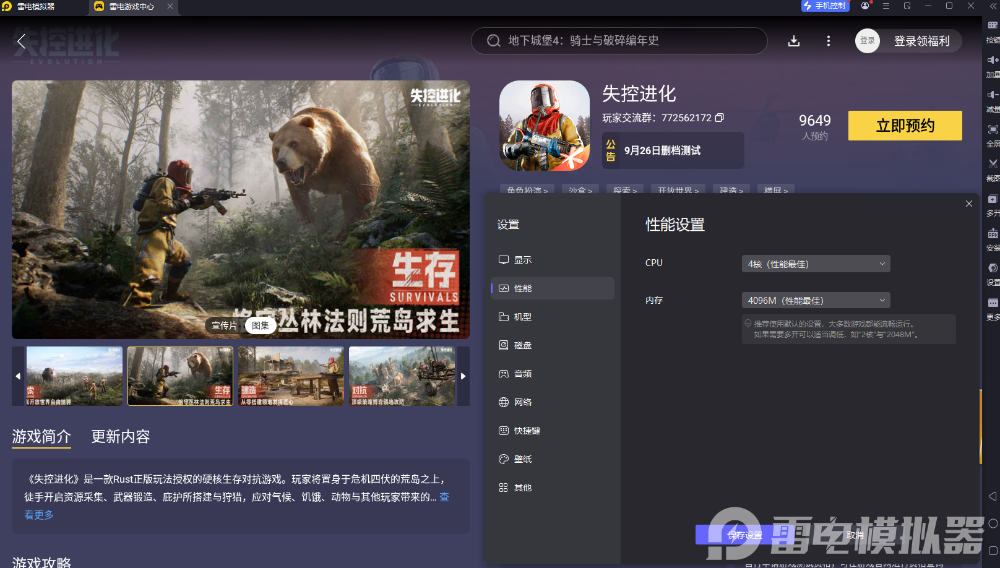Open the hamburger menu in title bar
The image size is (1000, 568).
click(x=886, y=6)
